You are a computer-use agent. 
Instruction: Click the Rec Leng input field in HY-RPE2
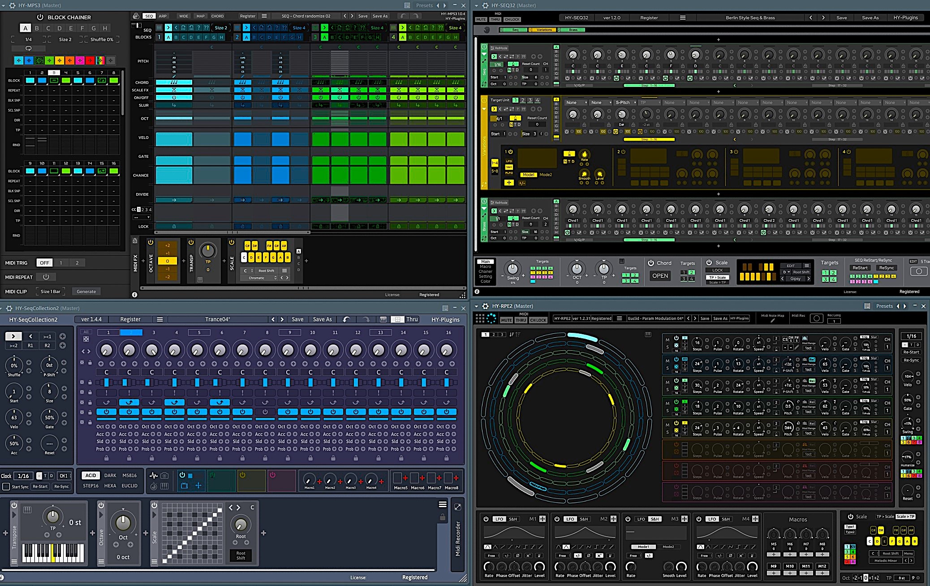pyautogui.click(x=834, y=321)
